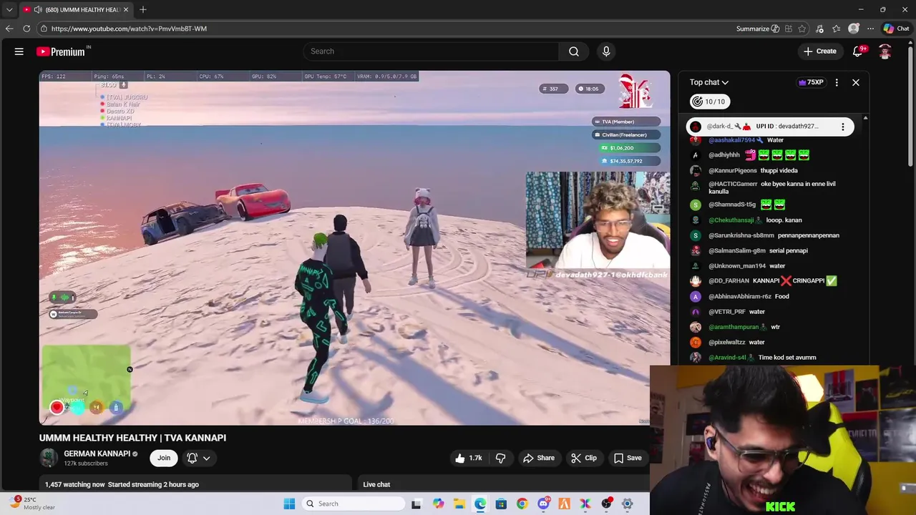
Task: Add page to favorites star icon
Action: (802, 29)
